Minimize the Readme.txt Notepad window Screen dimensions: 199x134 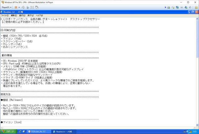click(x=190, y=12)
